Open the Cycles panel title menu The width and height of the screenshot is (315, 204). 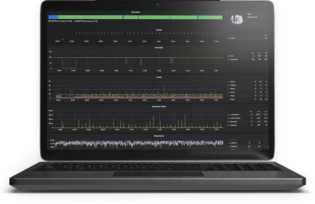tap(159, 30)
